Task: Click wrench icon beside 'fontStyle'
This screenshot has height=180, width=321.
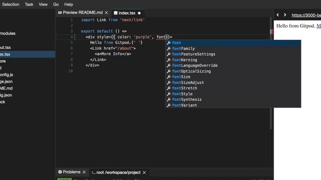Action: coord(169,94)
